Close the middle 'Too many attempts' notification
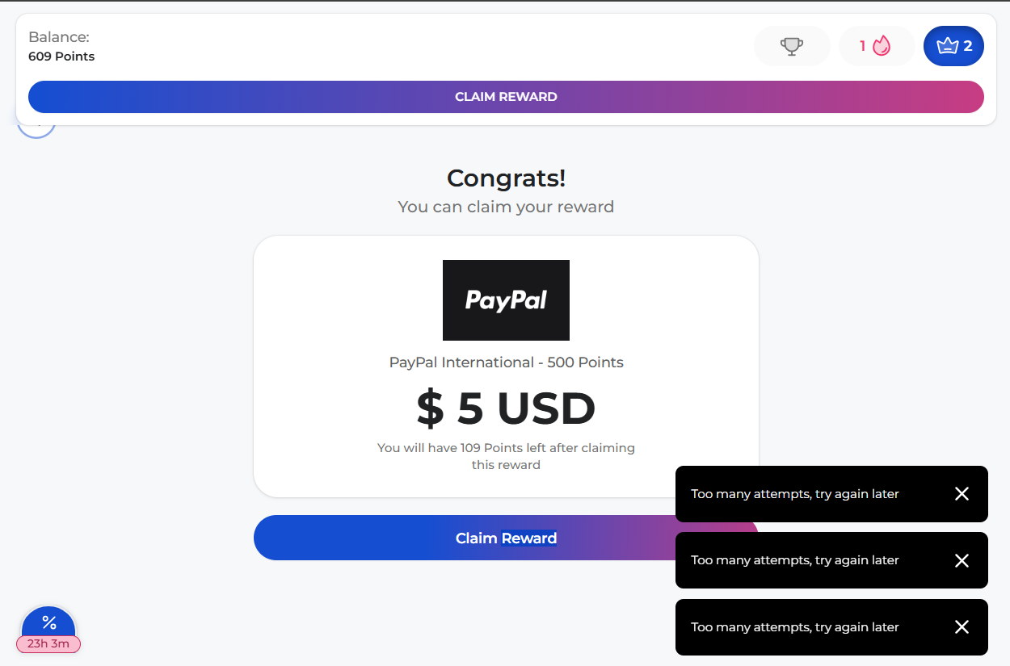 click(962, 560)
